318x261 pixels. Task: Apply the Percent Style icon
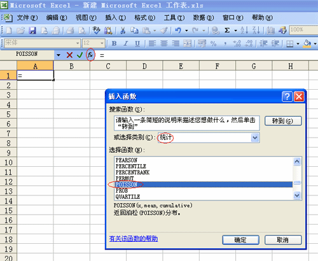(213, 44)
